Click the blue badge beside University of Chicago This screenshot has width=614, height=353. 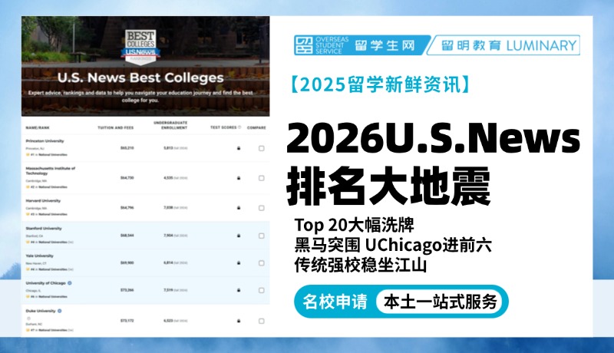(70, 283)
